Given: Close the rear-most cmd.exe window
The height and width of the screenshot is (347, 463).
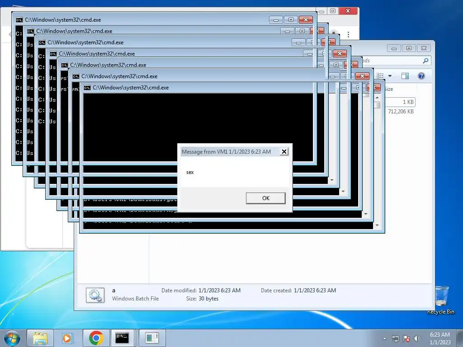Looking at the screenshot, I should click(x=306, y=20).
